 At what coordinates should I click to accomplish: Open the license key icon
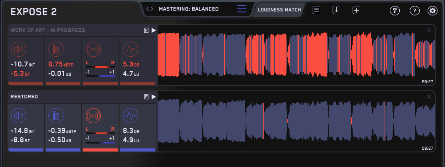tap(394, 11)
